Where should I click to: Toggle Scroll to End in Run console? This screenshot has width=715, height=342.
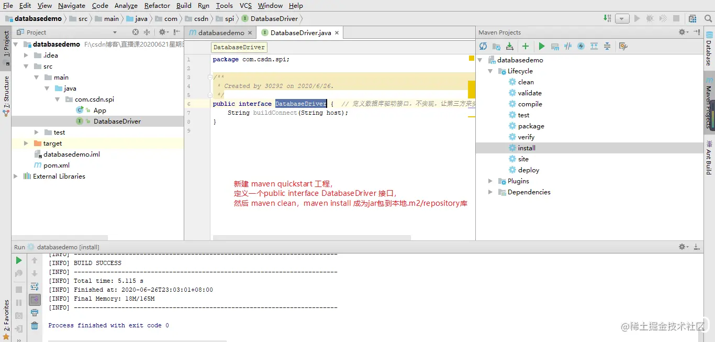click(x=35, y=300)
